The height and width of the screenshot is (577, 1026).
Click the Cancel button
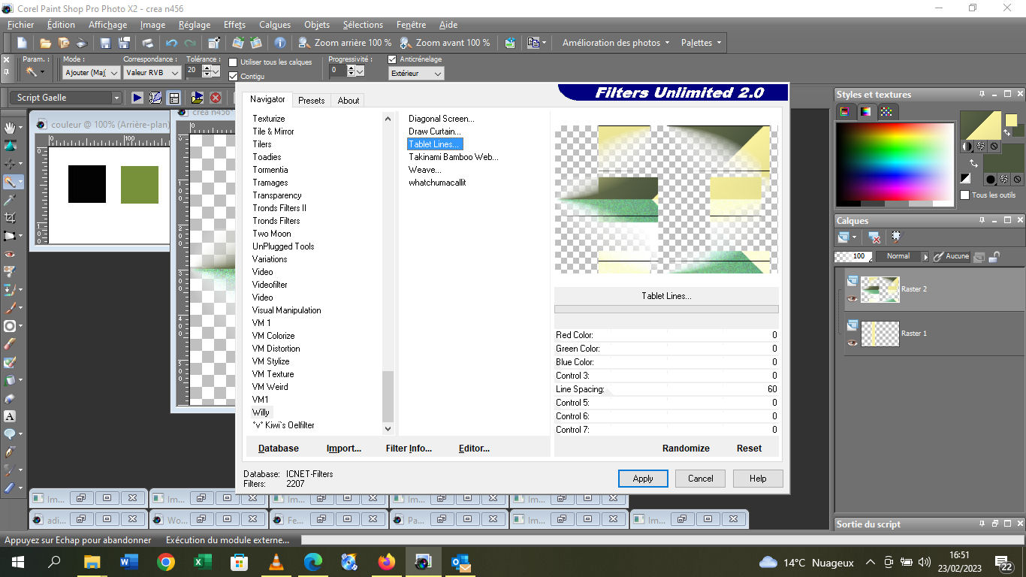(x=700, y=479)
